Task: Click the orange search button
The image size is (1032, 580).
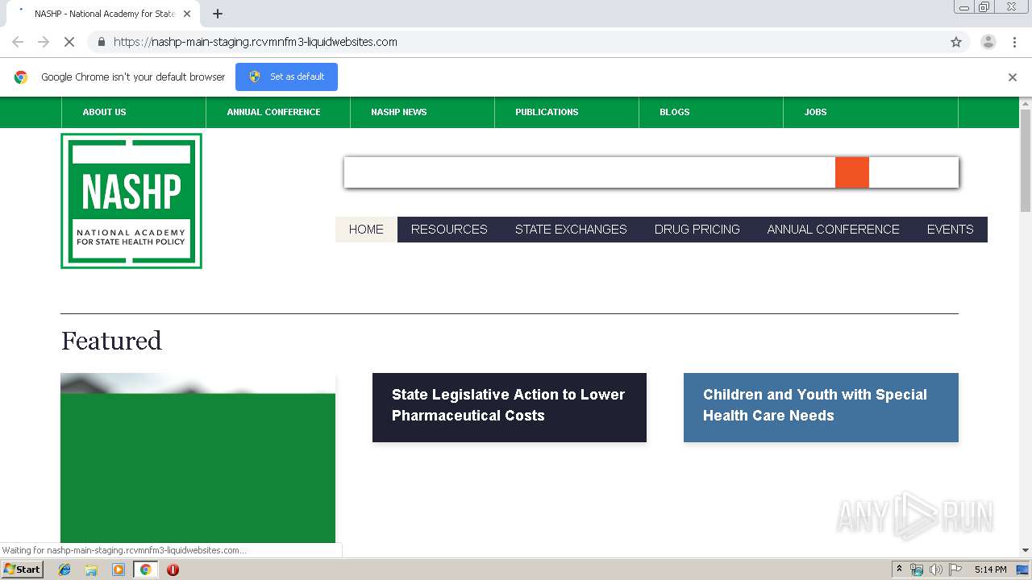Action: (x=852, y=172)
